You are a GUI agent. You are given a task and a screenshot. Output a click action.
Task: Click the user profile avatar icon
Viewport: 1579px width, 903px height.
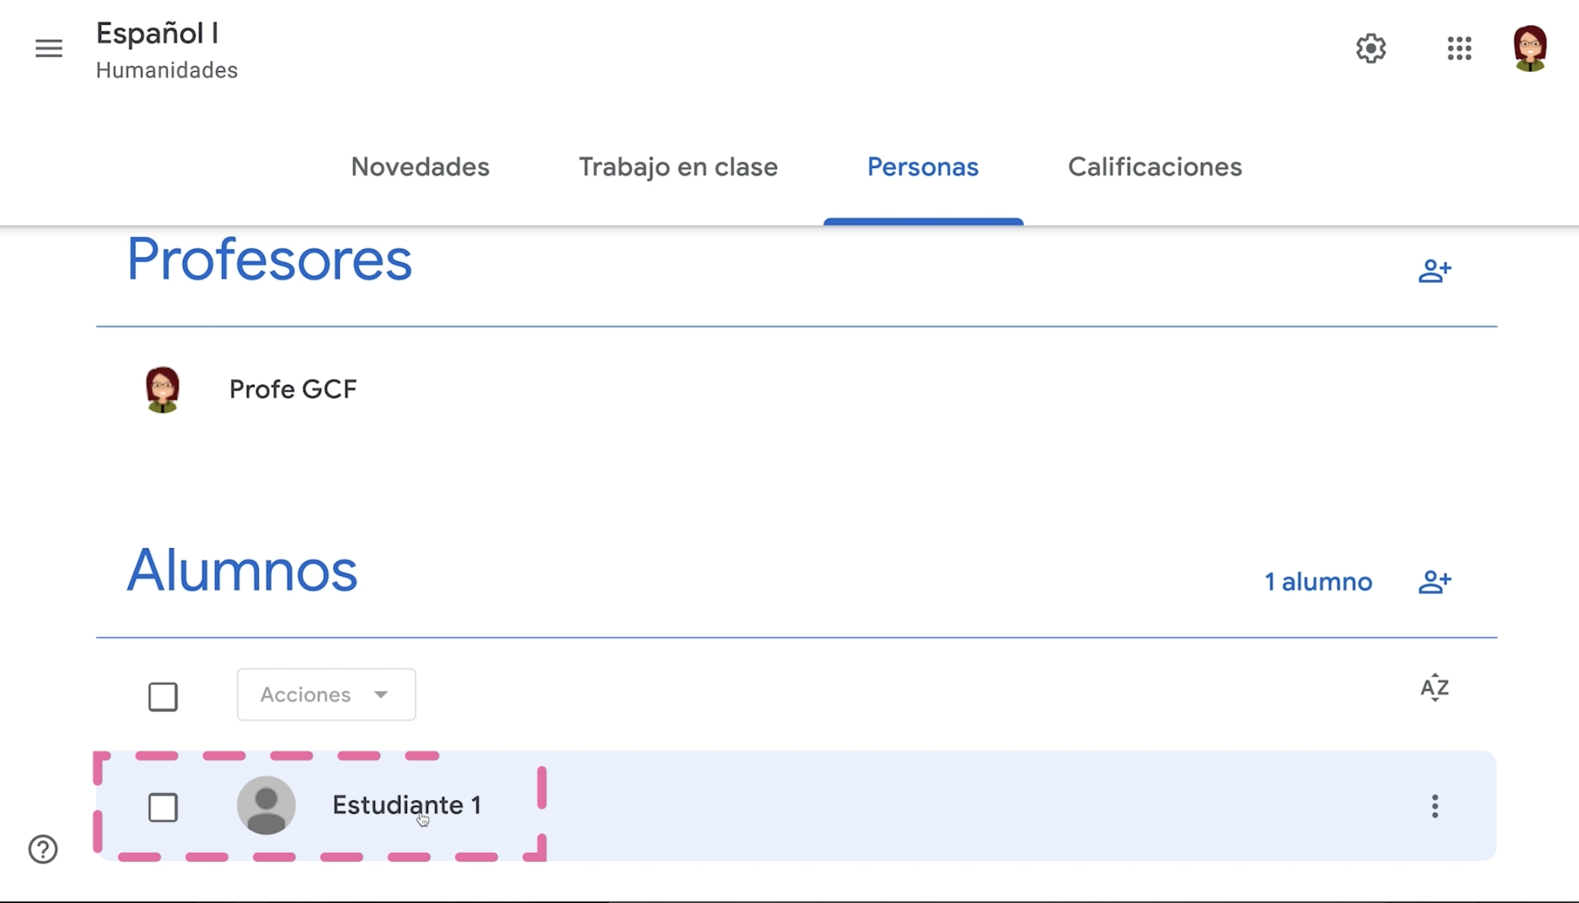click(x=1531, y=48)
